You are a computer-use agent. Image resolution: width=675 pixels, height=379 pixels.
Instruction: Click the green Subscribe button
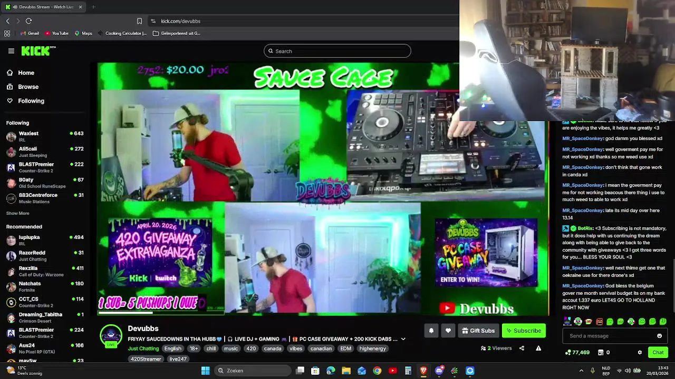pos(524,331)
